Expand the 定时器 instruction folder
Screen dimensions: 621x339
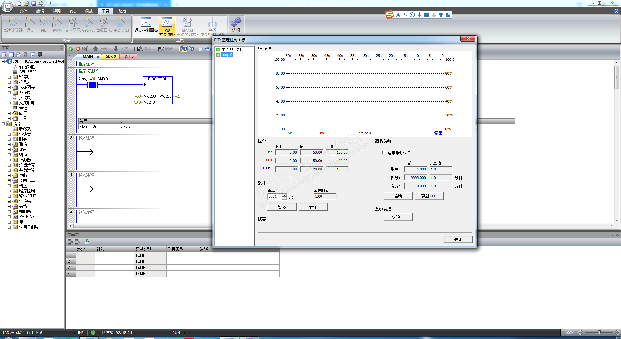9,212
